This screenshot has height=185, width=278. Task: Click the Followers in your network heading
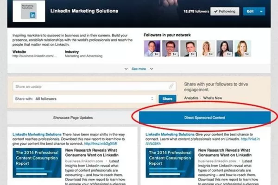click(167, 35)
